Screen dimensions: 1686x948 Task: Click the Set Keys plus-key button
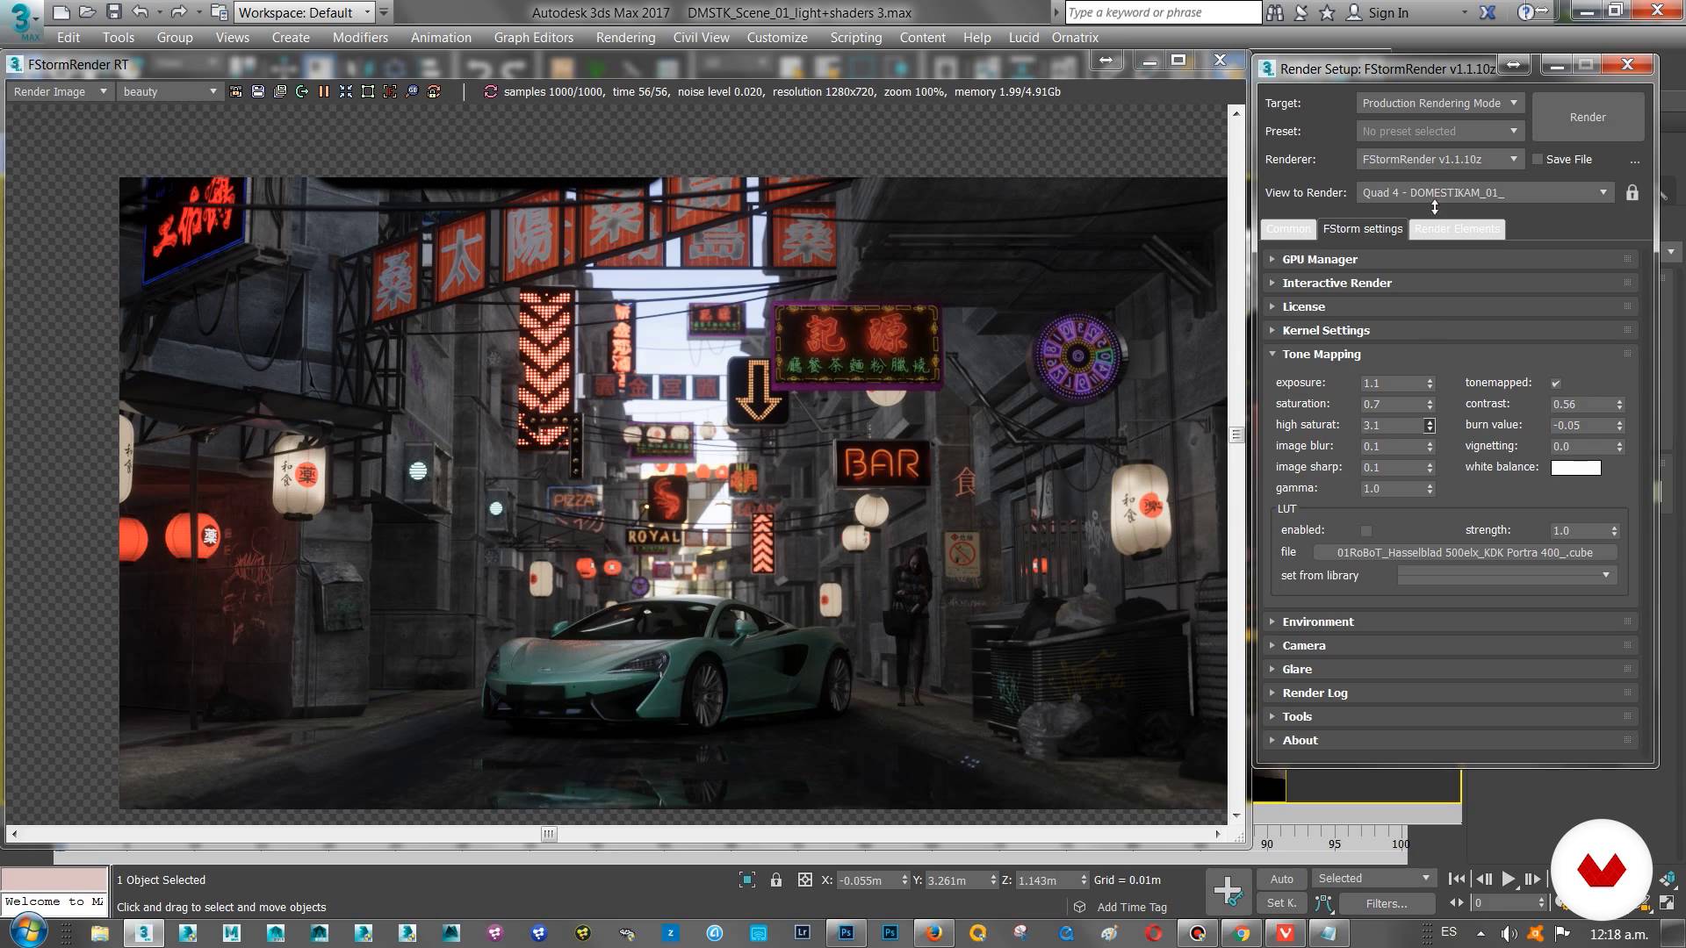pyautogui.click(x=1227, y=891)
